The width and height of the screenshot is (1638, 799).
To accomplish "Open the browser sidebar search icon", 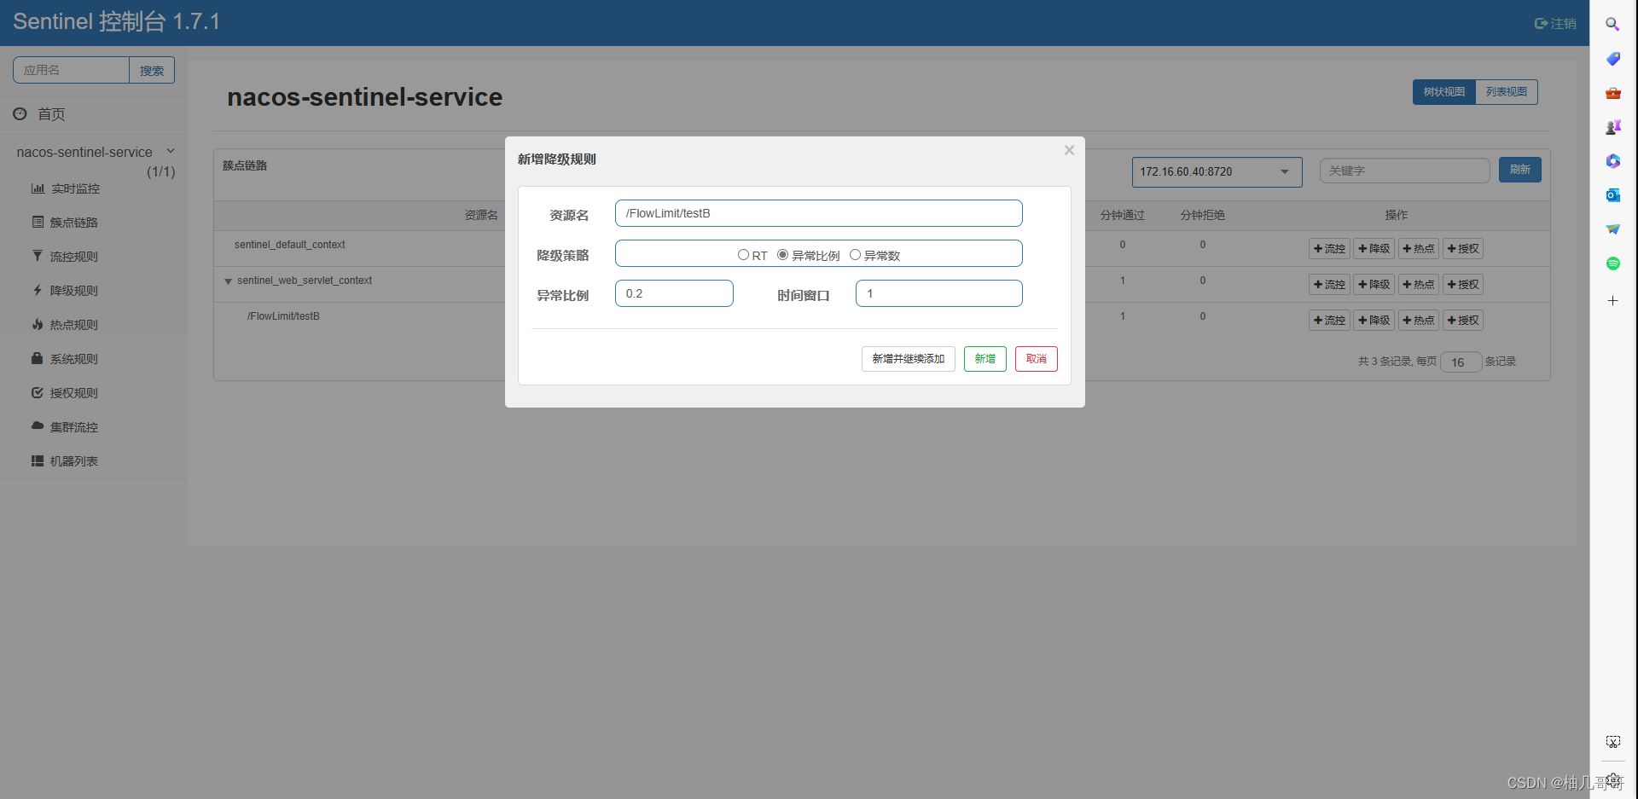I will click(x=1612, y=24).
